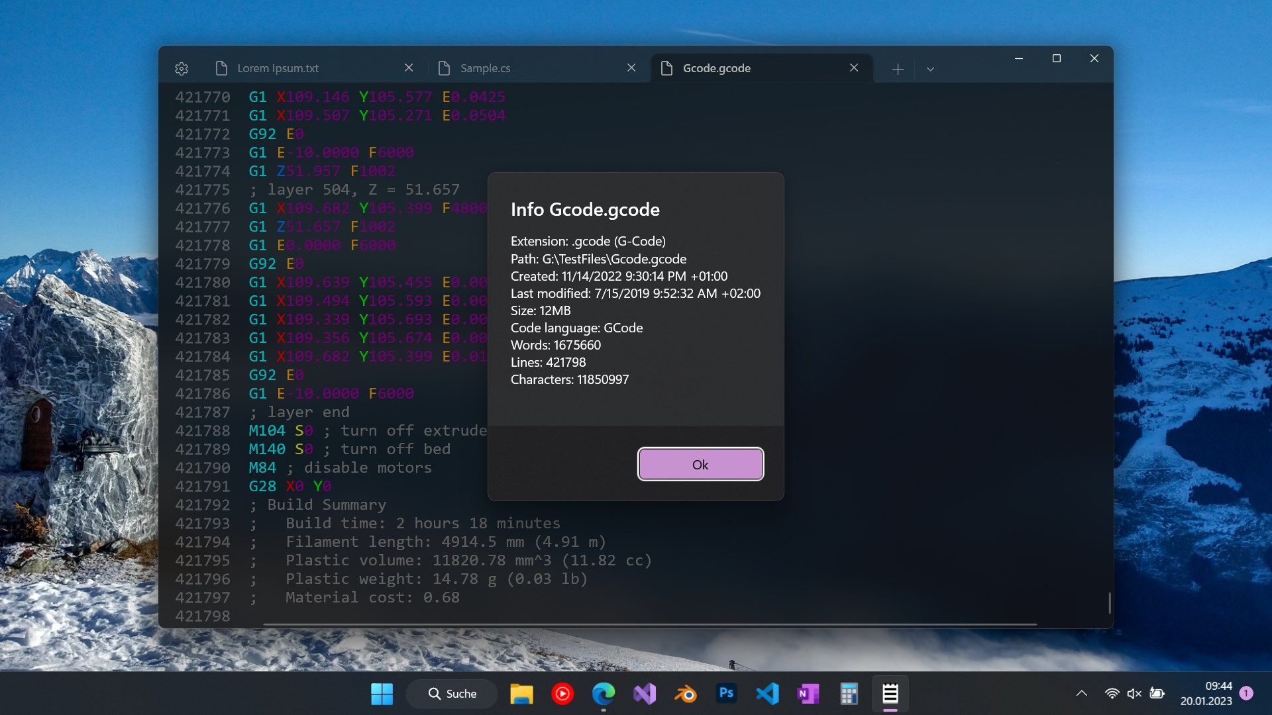Click the Suche search box

click(x=452, y=694)
